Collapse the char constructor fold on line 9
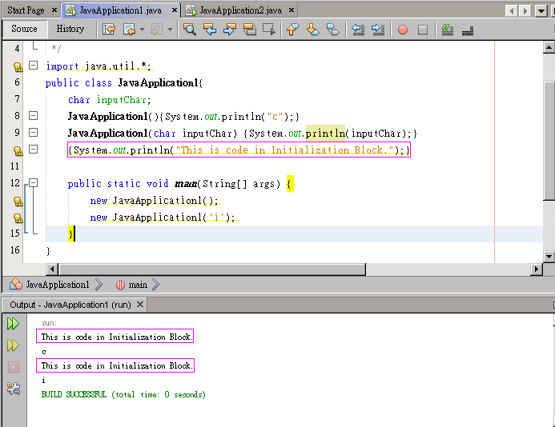Screen dimensions: 555x427 pos(33,132)
